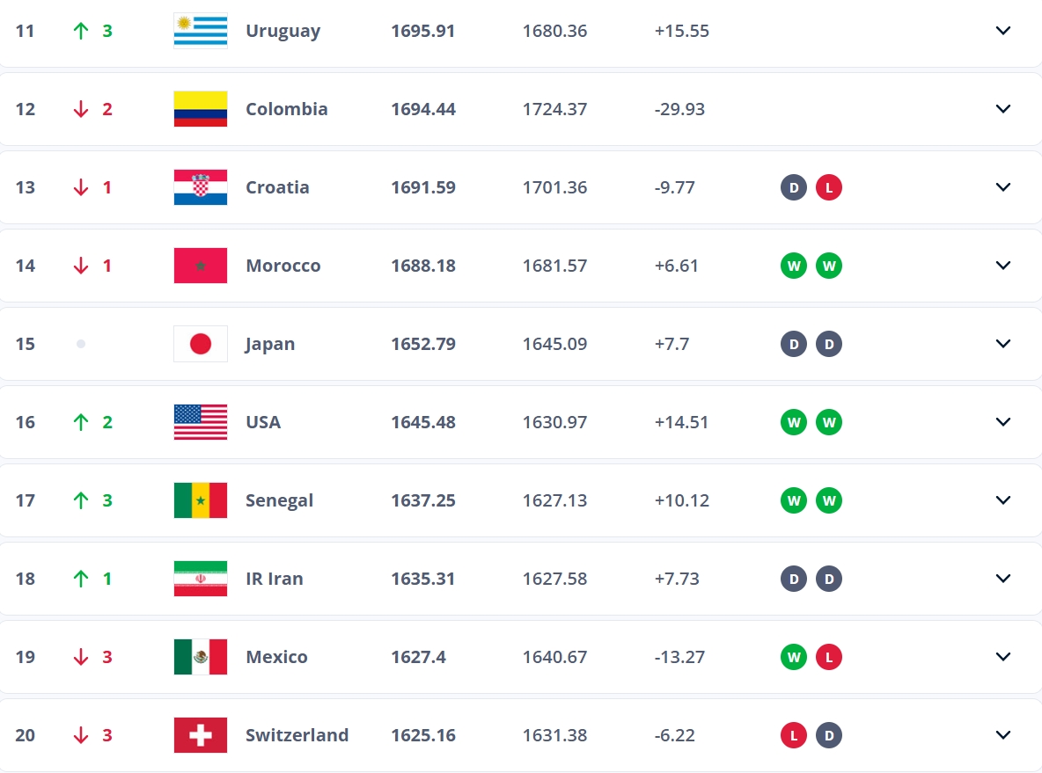Click the Mexico flag icon
The image size is (1042, 773).
(201, 657)
